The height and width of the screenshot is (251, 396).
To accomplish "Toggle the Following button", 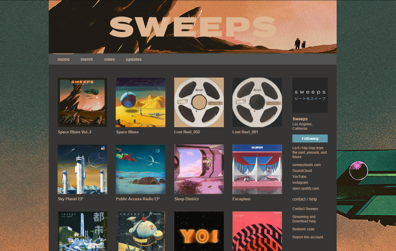I will pos(310,139).
